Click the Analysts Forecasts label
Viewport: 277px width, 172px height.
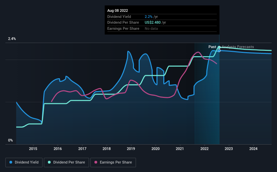[238, 47]
